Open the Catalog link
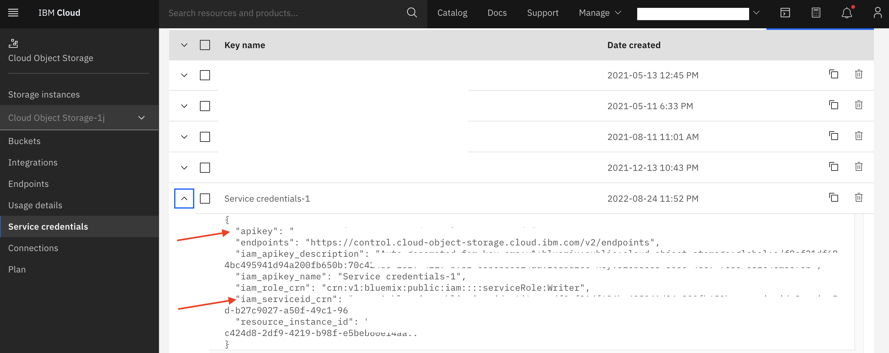 point(452,13)
